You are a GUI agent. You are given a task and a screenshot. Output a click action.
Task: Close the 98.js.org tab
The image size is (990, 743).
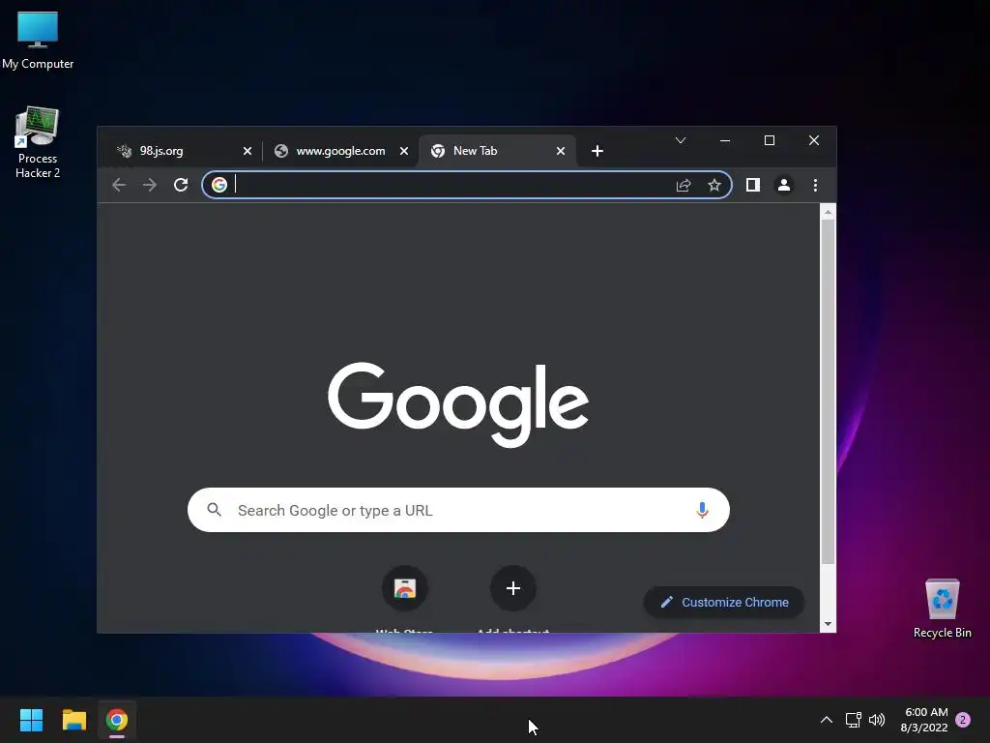247,151
